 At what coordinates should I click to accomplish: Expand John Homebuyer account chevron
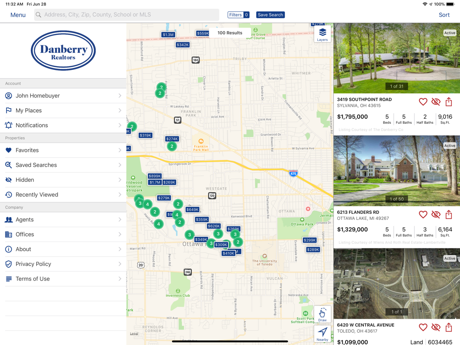120,96
